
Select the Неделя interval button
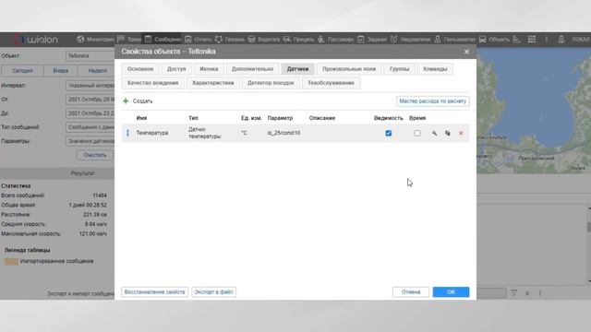point(96,71)
